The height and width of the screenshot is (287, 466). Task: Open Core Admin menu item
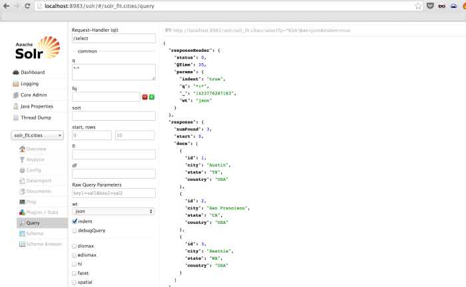click(x=33, y=95)
